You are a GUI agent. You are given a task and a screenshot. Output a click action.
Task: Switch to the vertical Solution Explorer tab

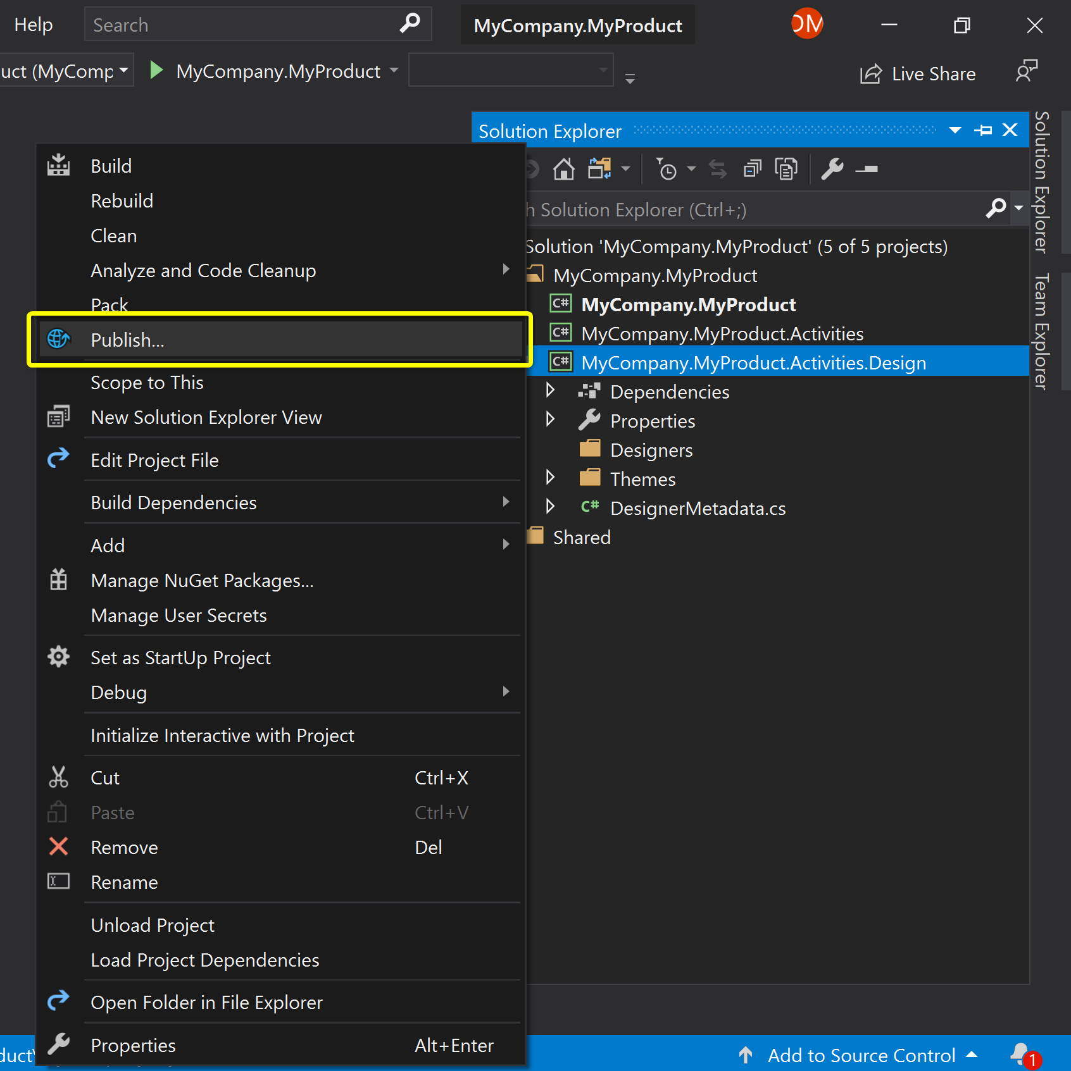click(x=1041, y=182)
